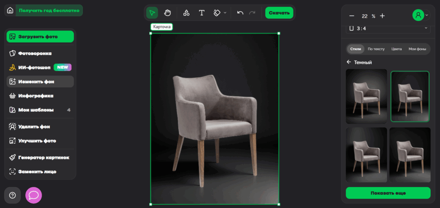Click the Показать еще button

[x=388, y=193]
